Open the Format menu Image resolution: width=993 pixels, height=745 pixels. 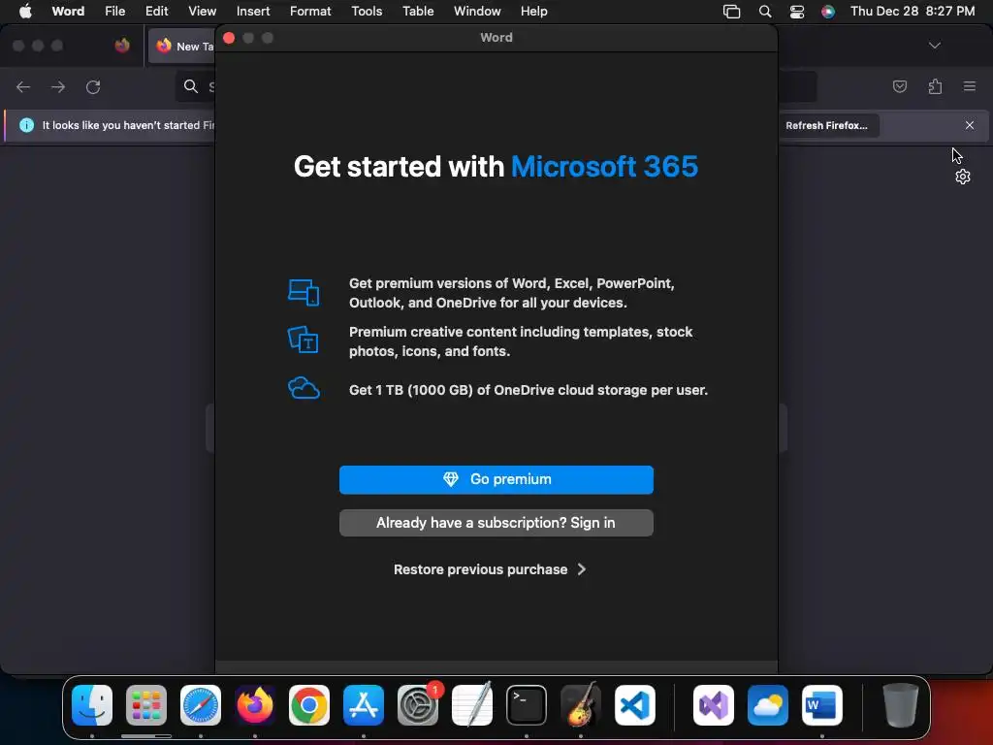tap(310, 12)
